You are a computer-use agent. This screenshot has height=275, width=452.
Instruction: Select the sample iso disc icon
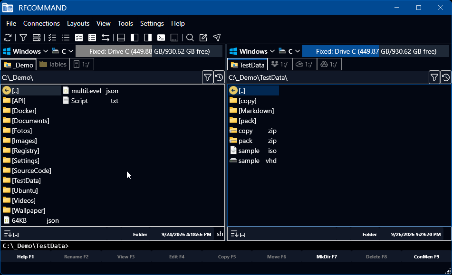point(233,150)
